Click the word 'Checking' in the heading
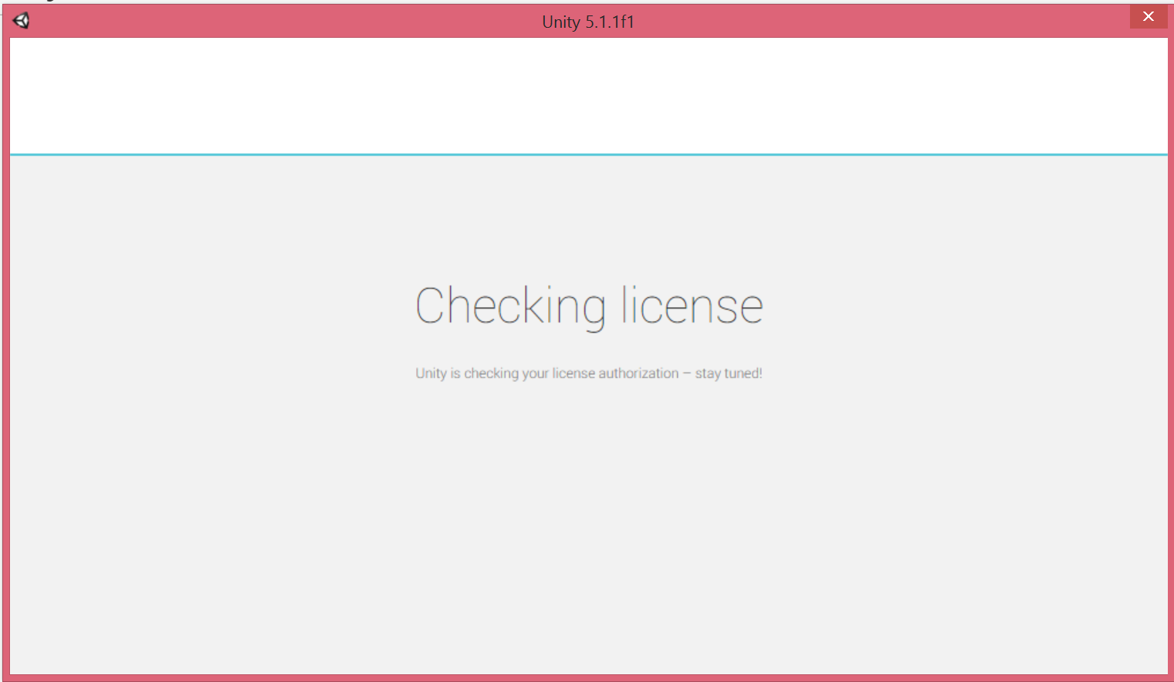Image resolution: width=1174 pixels, height=682 pixels. [510, 306]
